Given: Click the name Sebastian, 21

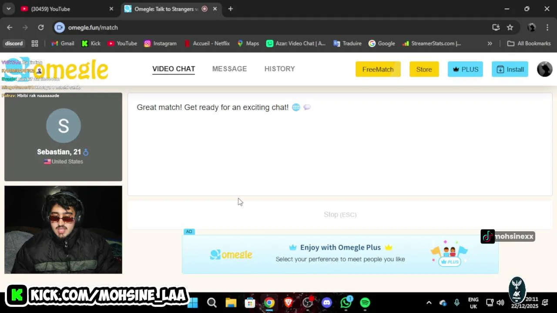Looking at the screenshot, I should pos(59,152).
